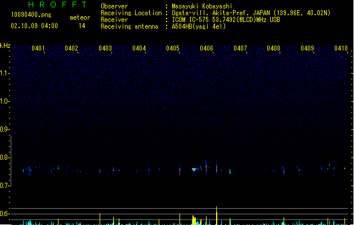This screenshot has width=354, height=225.
Task: Click the 0403 time marker
Action: click(x=105, y=48)
